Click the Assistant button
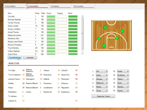The width and height of the screenshot is (147, 110). pyautogui.click(x=30, y=58)
